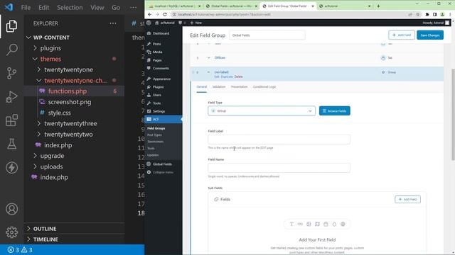Open the Manage gear in VS Code

point(11,232)
